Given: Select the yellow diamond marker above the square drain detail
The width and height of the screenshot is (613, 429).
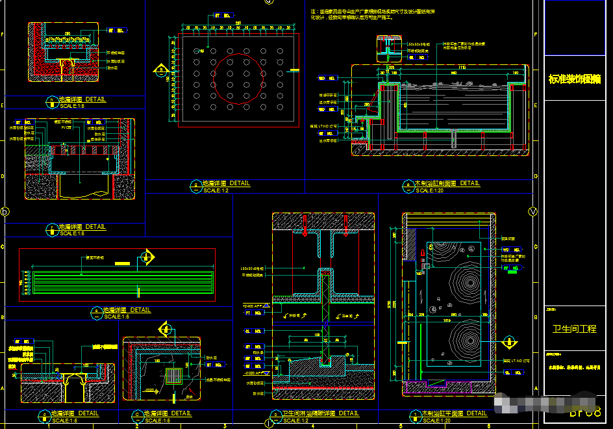Looking at the screenshot, I should (167, 329).
